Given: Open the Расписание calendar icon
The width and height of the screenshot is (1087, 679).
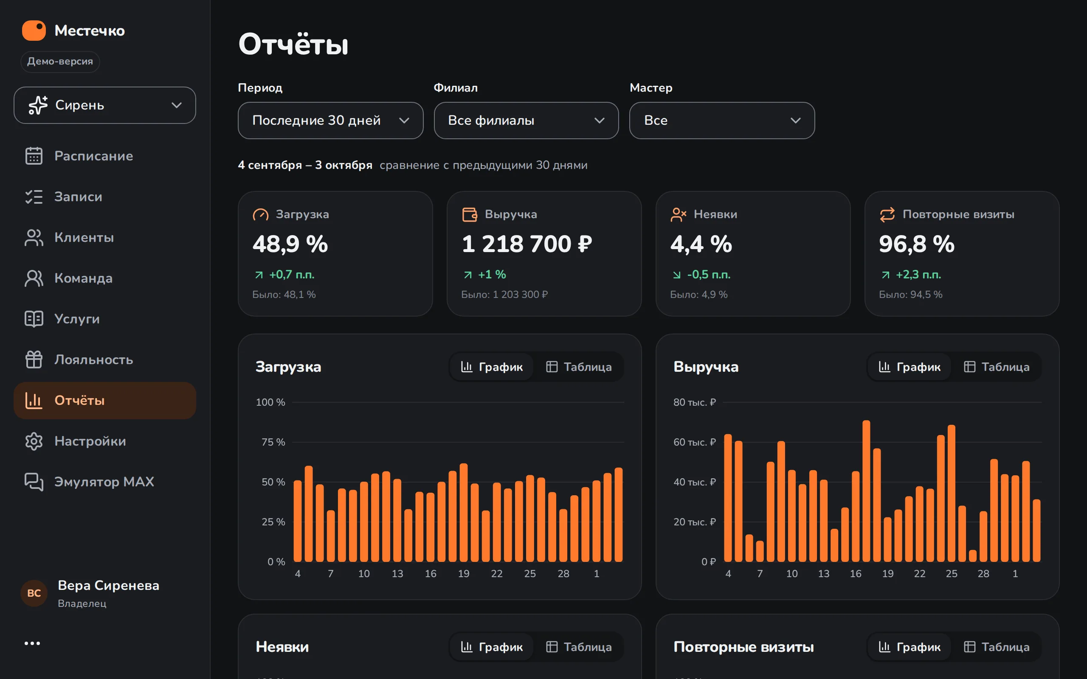Looking at the screenshot, I should coord(34,156).
